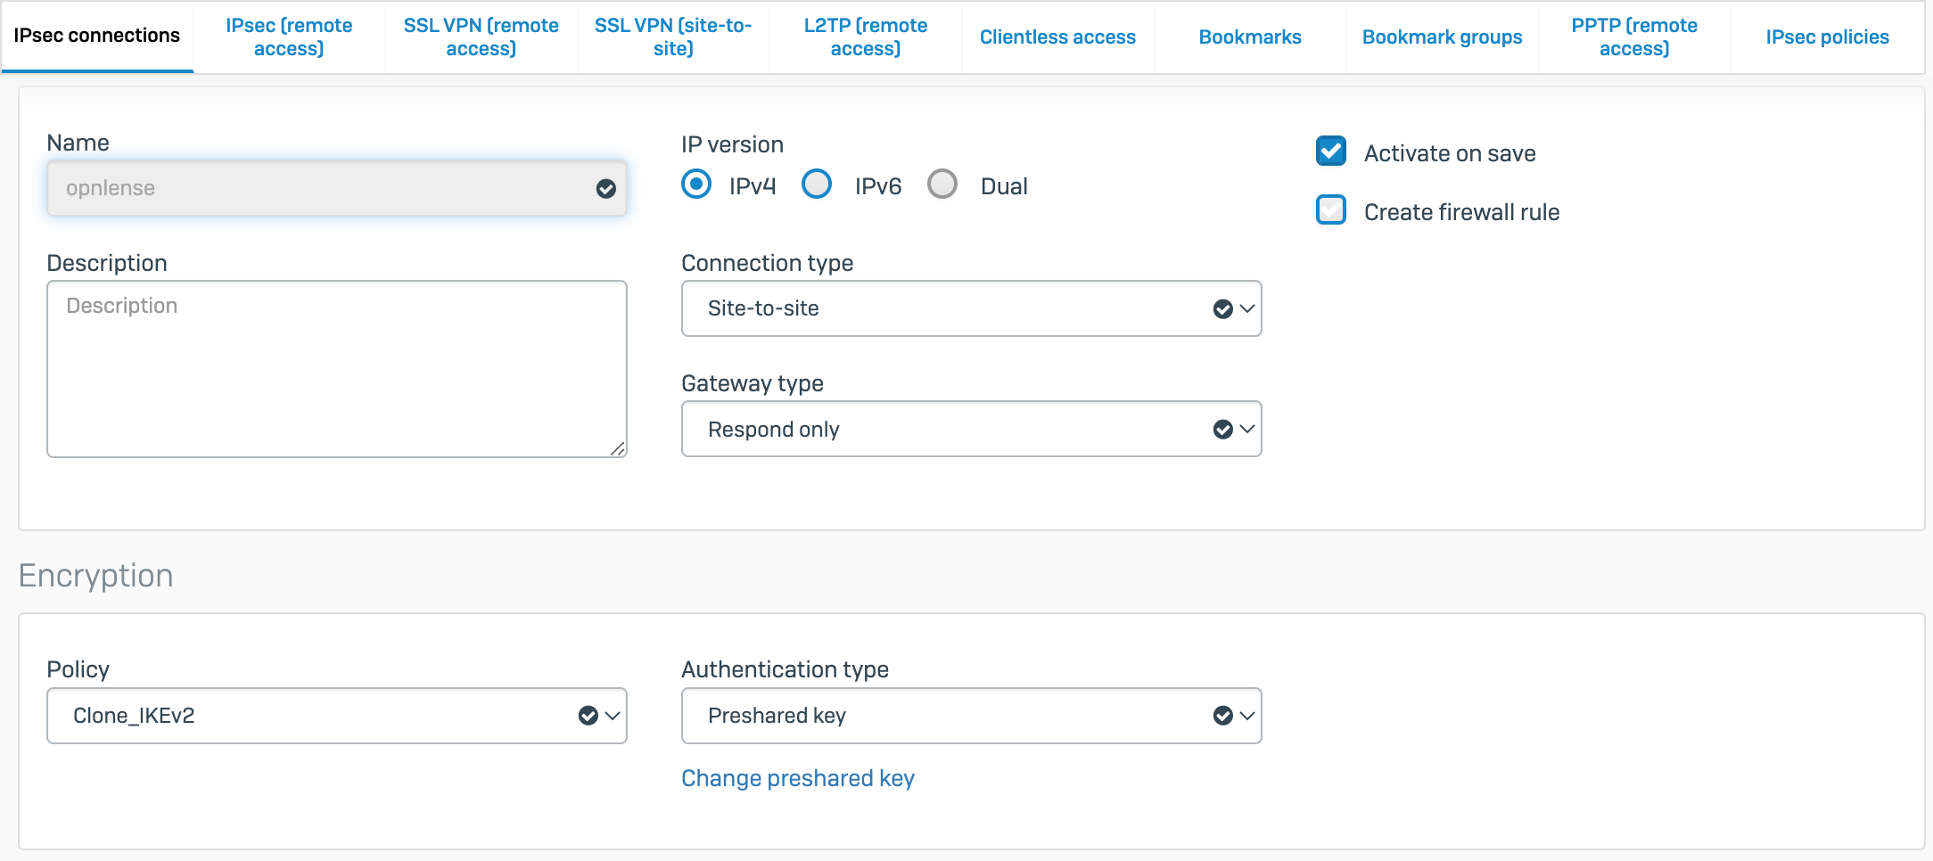This screenshot has height=861, width=1933.
Task: Open the Authentication type dropdown arrow
Action: point(1247,716)
